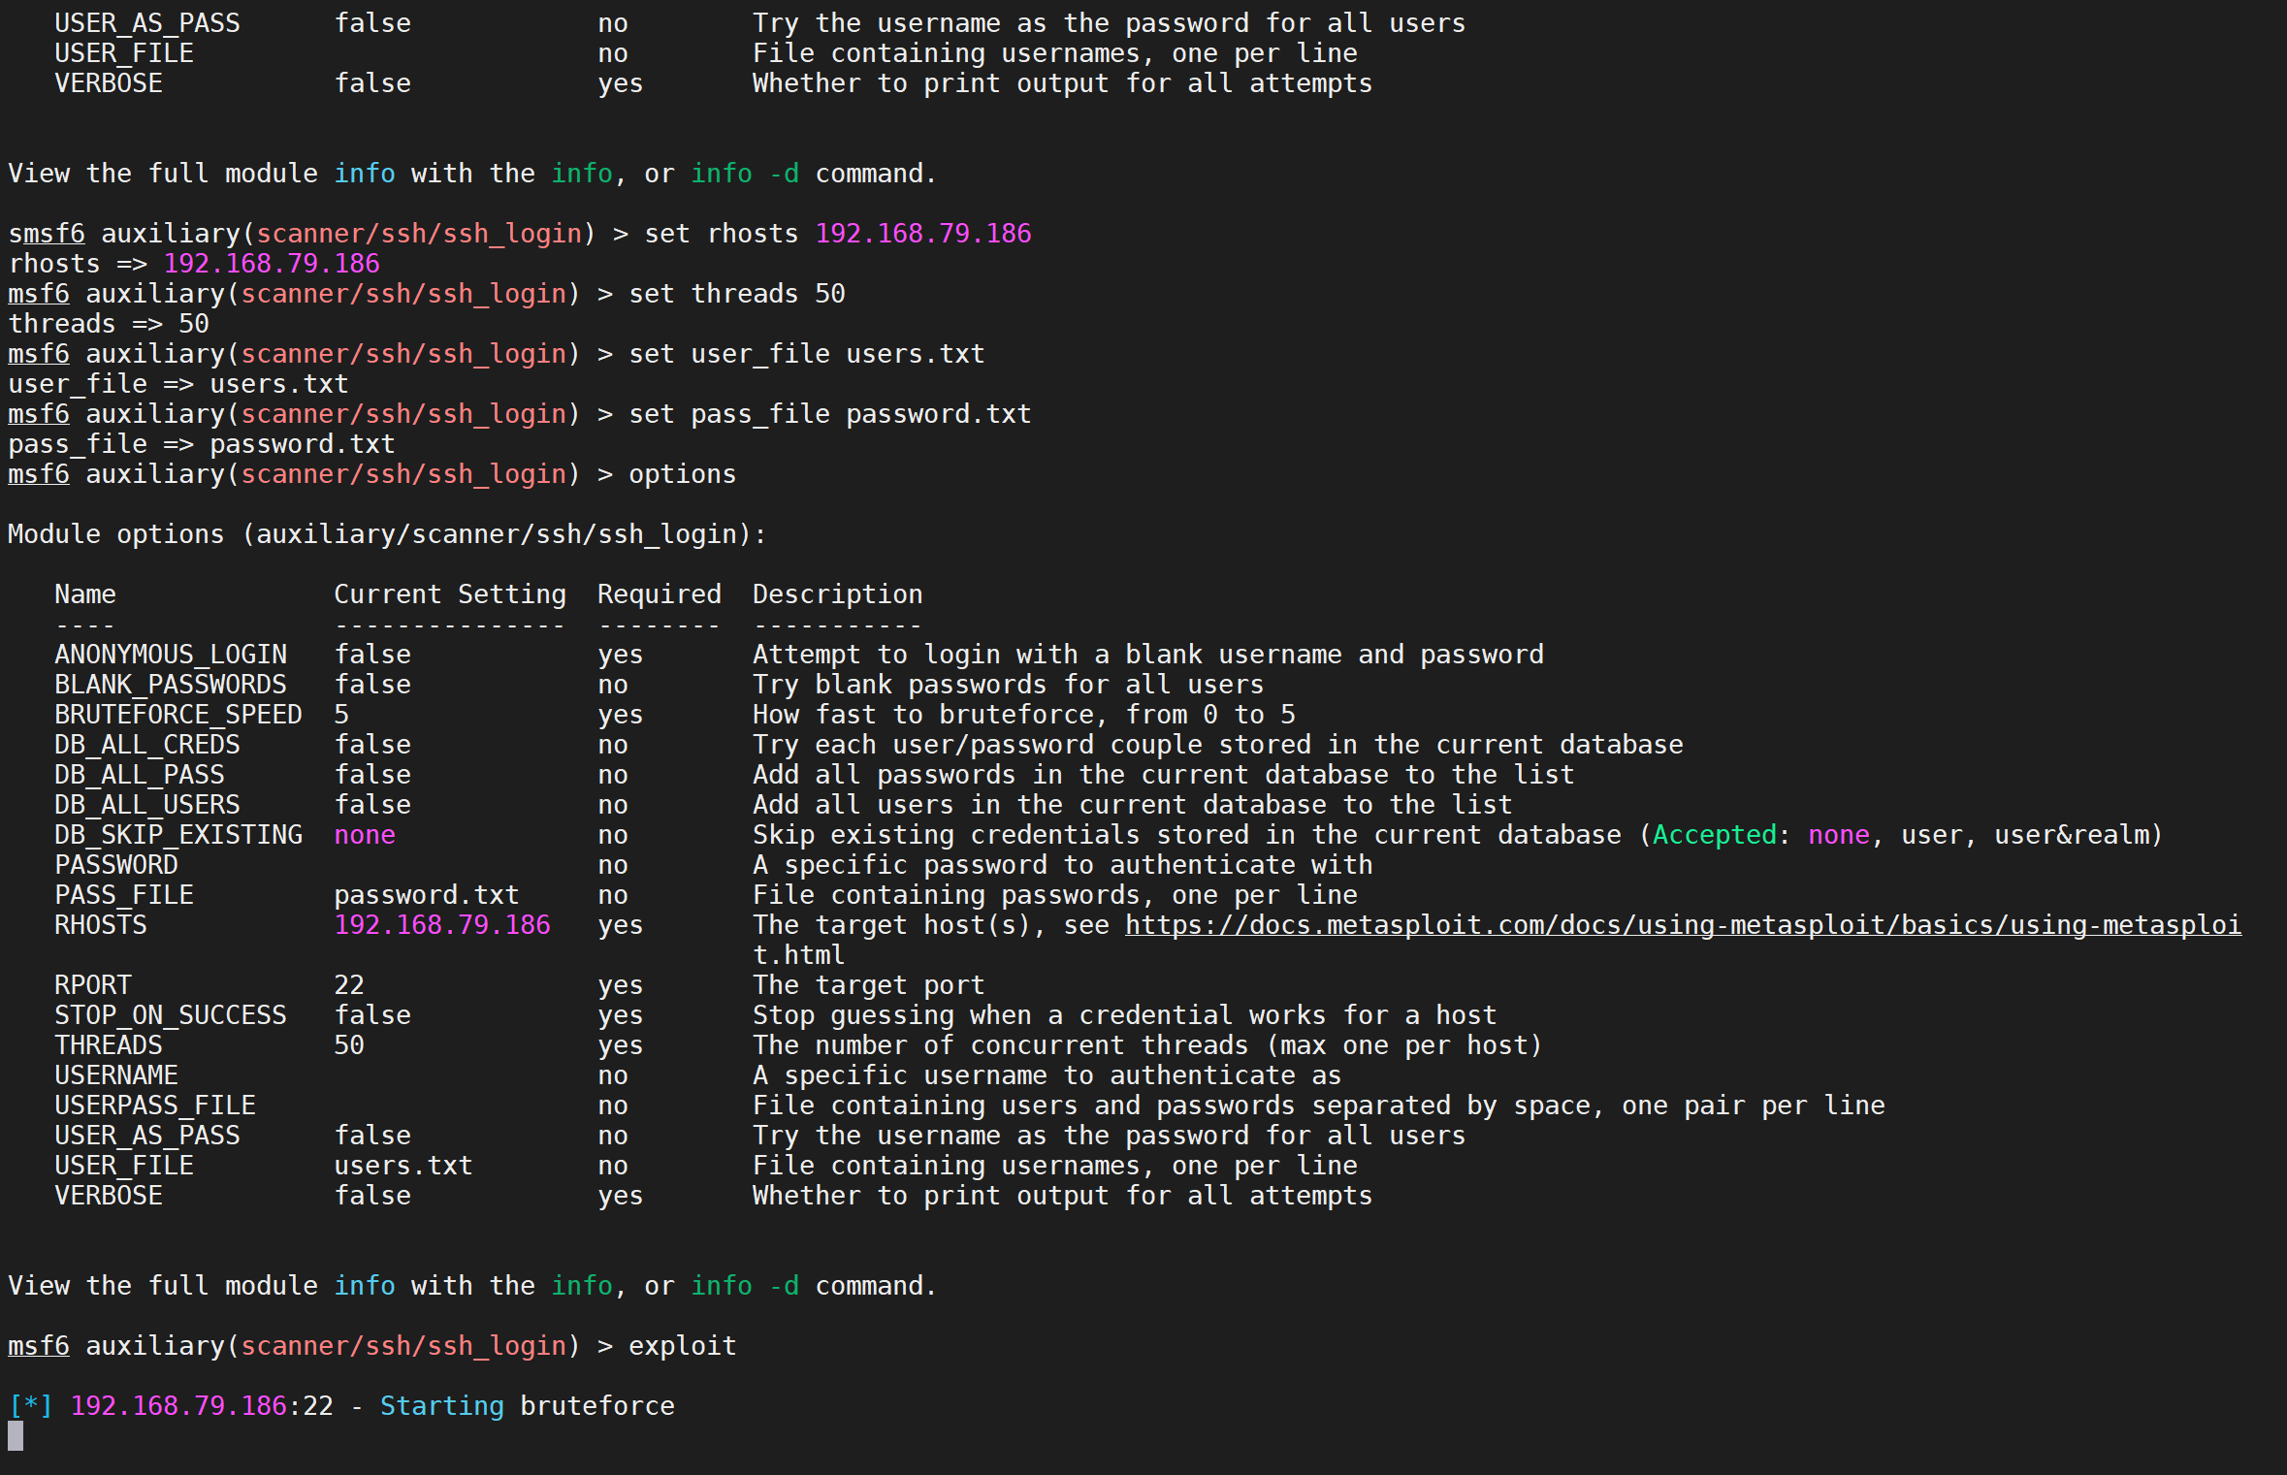Screen dimensions: 2287x1475
Task: Click the green 'Accepted' text
Action: pos(1714,835)
